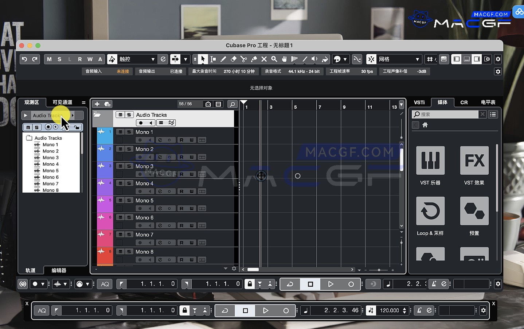Mute the Mono 3 track
This screenshot has height=329, width=524.
[x=120, y=166]
